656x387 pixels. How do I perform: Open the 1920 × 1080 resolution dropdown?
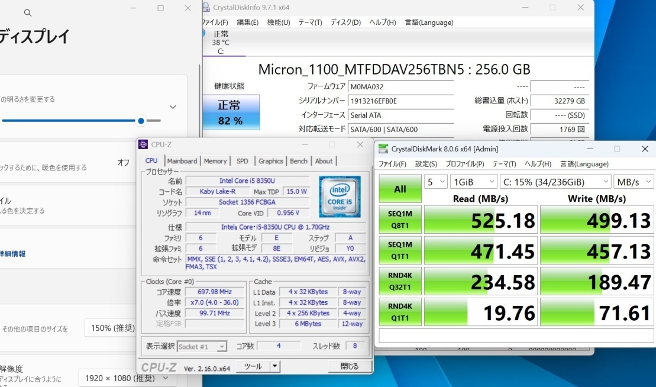click(127, 378)
